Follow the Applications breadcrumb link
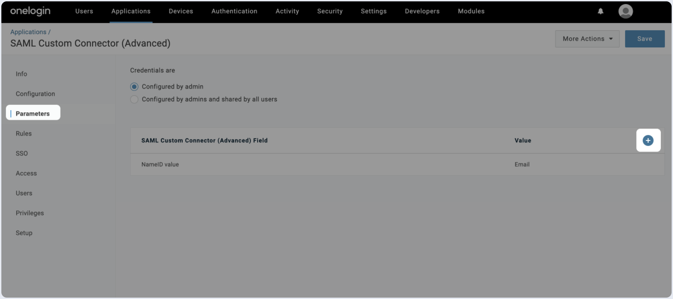This screenshot has width=673, height=299. click(28, 32)
